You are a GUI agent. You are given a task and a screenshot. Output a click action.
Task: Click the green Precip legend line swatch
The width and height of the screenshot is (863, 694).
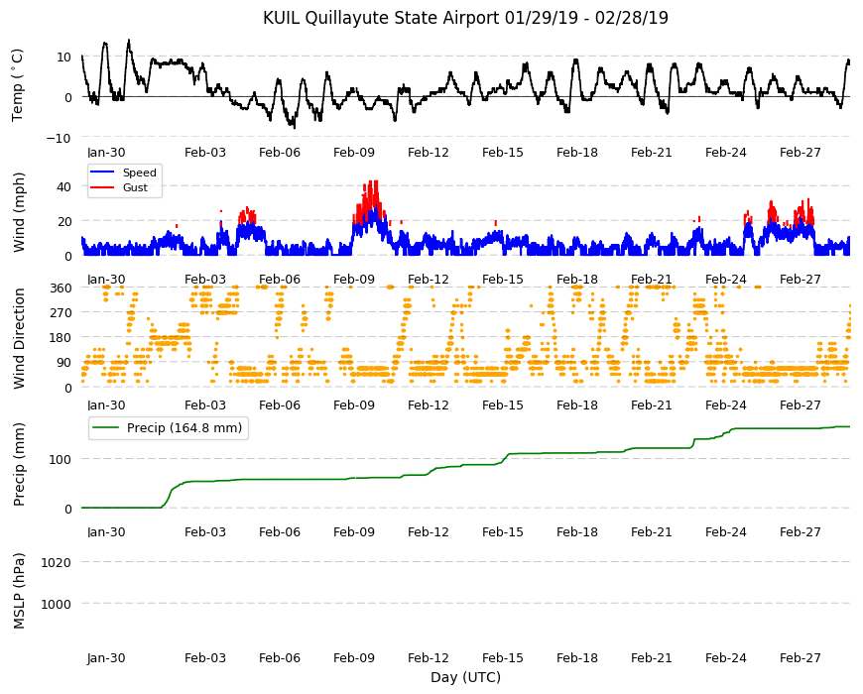106,428
